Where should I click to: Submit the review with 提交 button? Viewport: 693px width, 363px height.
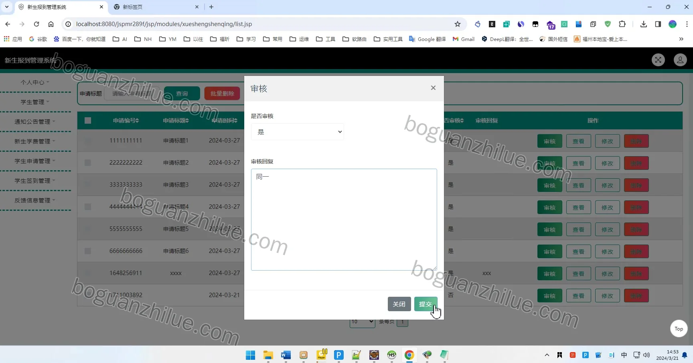(x=426, y=304)
